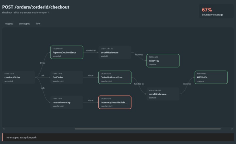Open the checkoutOrder function node

(x=18, y=77)
